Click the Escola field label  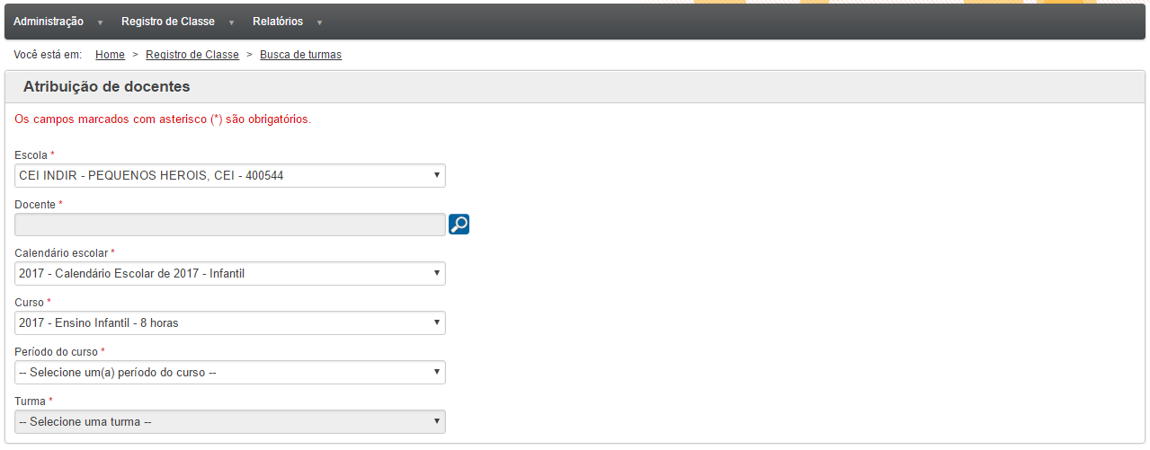click(31, 155)
